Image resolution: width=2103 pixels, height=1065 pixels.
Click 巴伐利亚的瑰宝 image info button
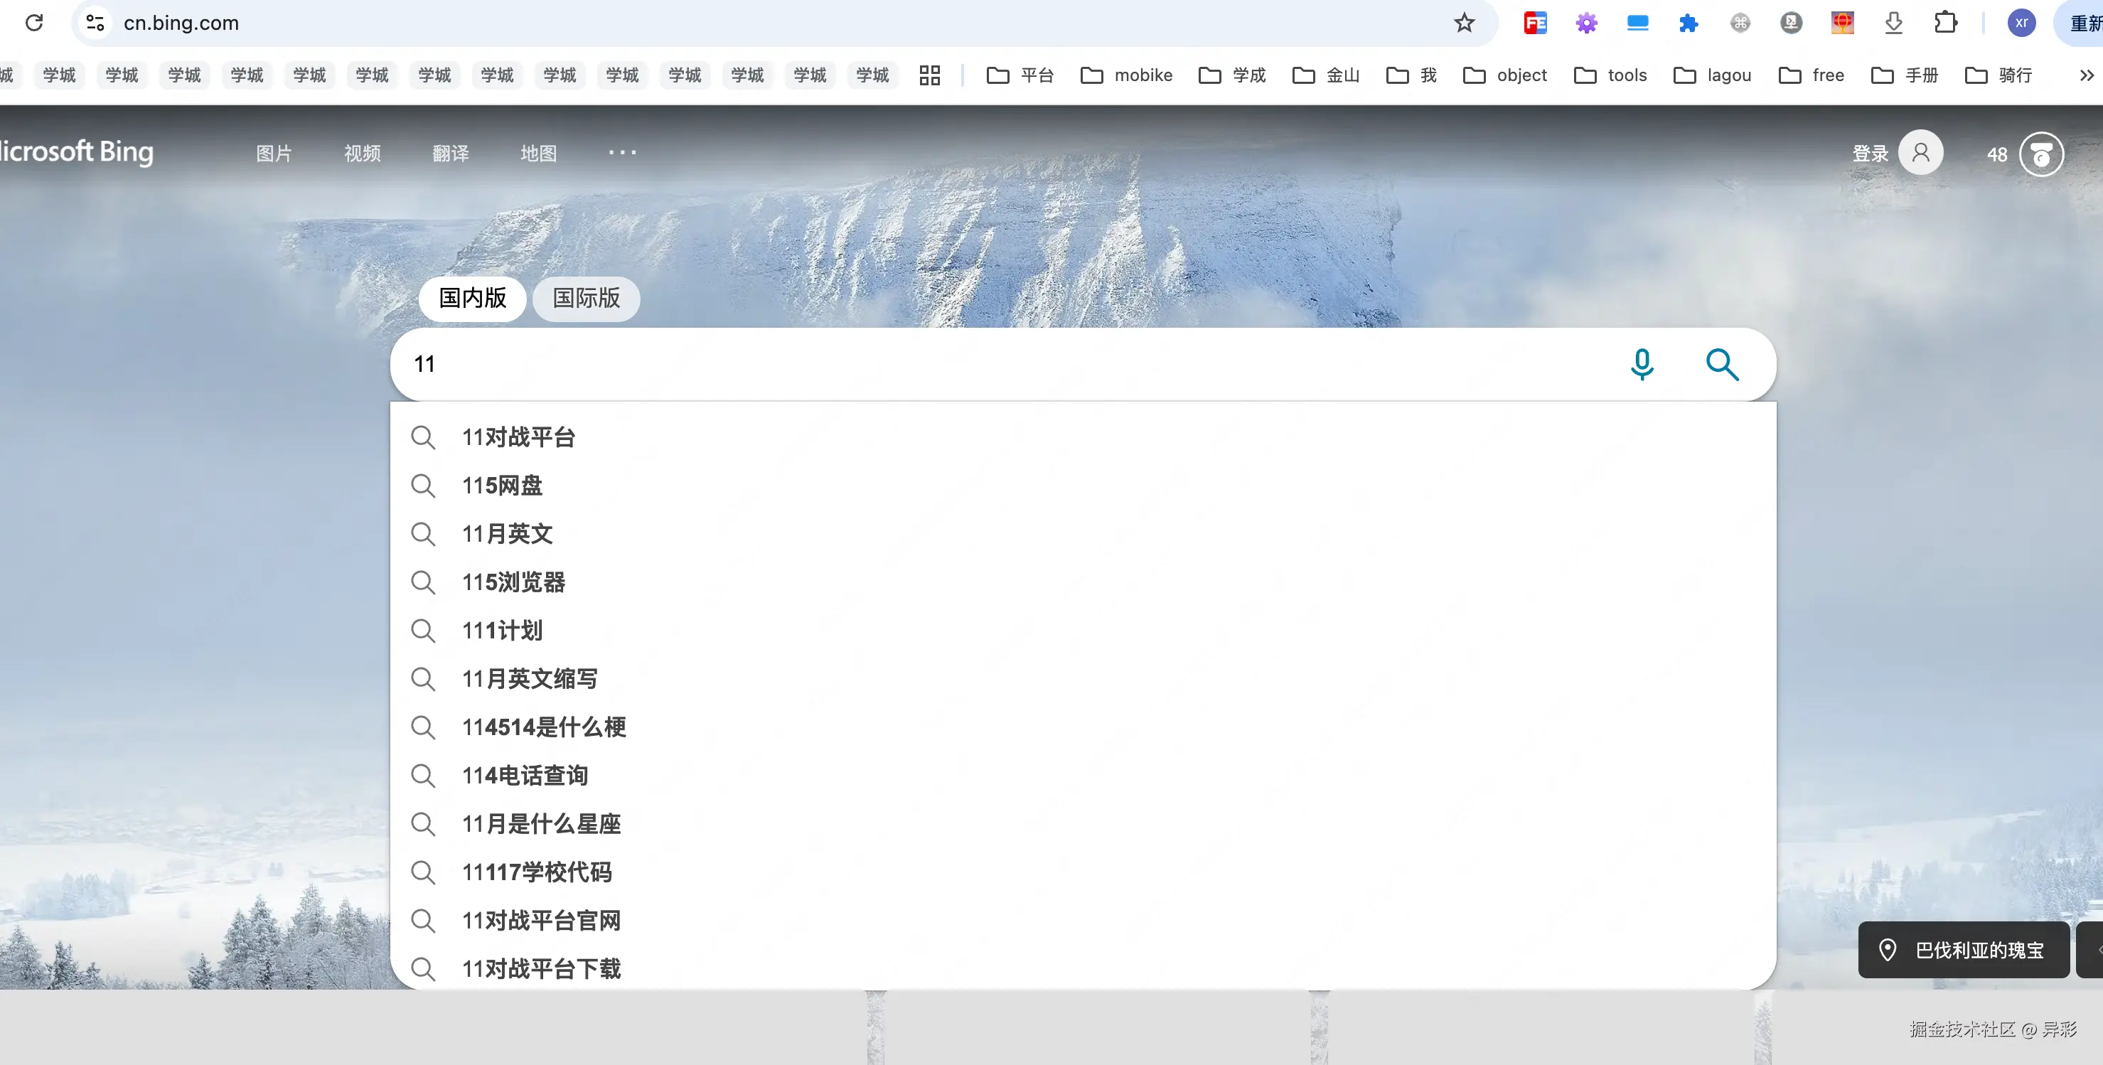(x=1964, y=950)
